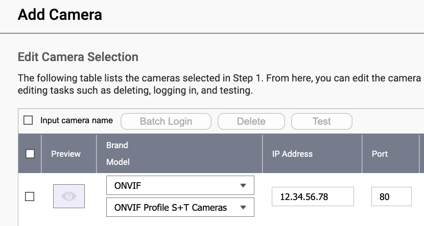Click the Edit Camera Selection heading
Viewport: 424px width, 226px height.
pyautogui.click(x=78, y=57)
